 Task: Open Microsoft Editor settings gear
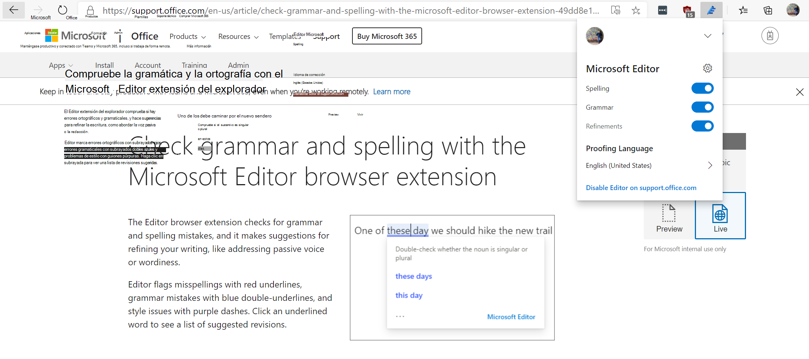(x=708, y=68)
